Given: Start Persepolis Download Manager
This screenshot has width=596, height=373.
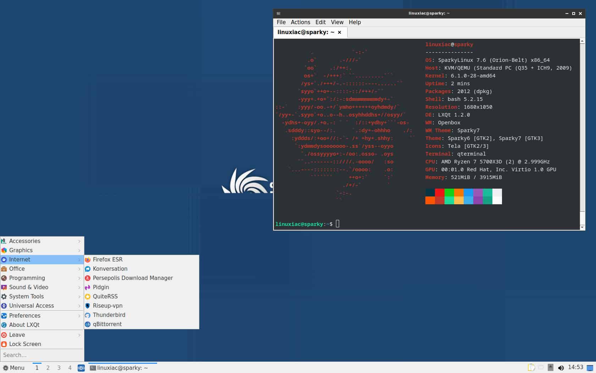Looking at the screenshot, I should [133, 278].
